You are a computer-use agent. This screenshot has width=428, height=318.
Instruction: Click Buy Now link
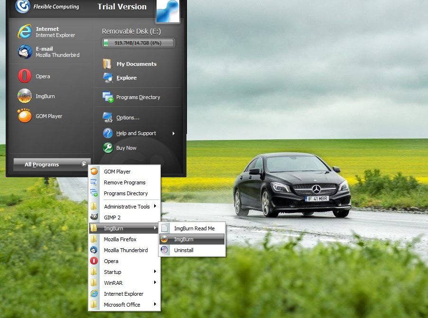(x=126, y=148)
